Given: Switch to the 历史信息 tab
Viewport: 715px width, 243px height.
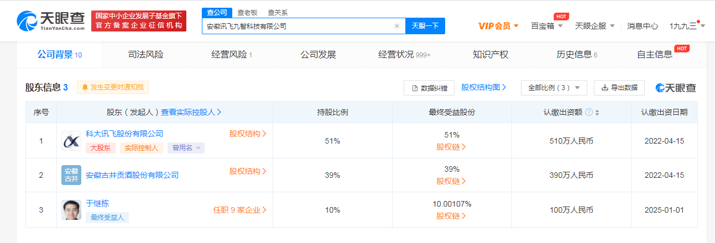Looking at the screenshot, I should click(577, 55).
